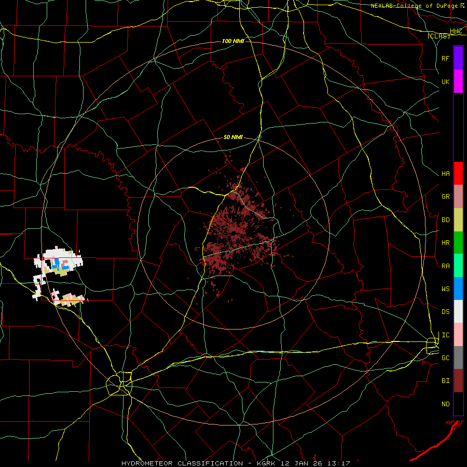Click the 'HR' legend label
The height and width of the screenshot is (467, 467).
pos(445,243)
